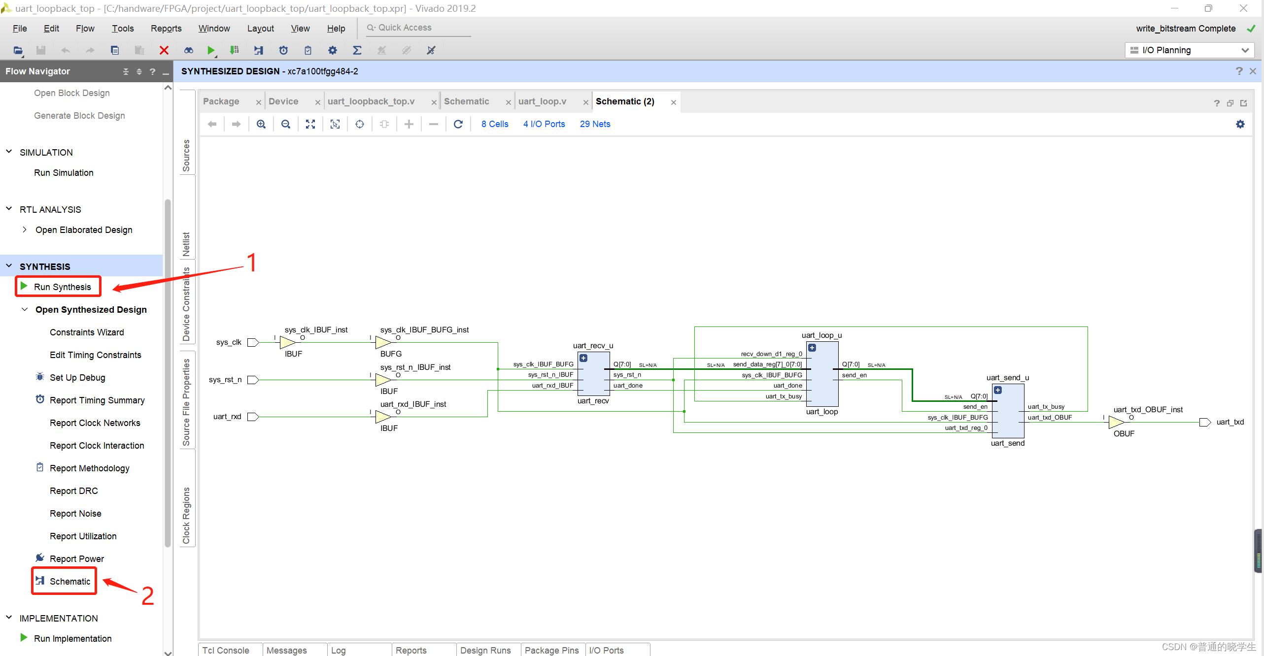Expand the uart_loop_u block plus icon
The height and width of the screenshot is (656, 1264).
(812, 348)
